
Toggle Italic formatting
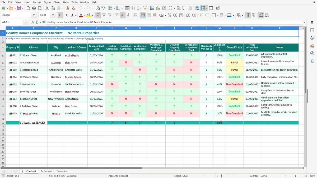[66, 15]
